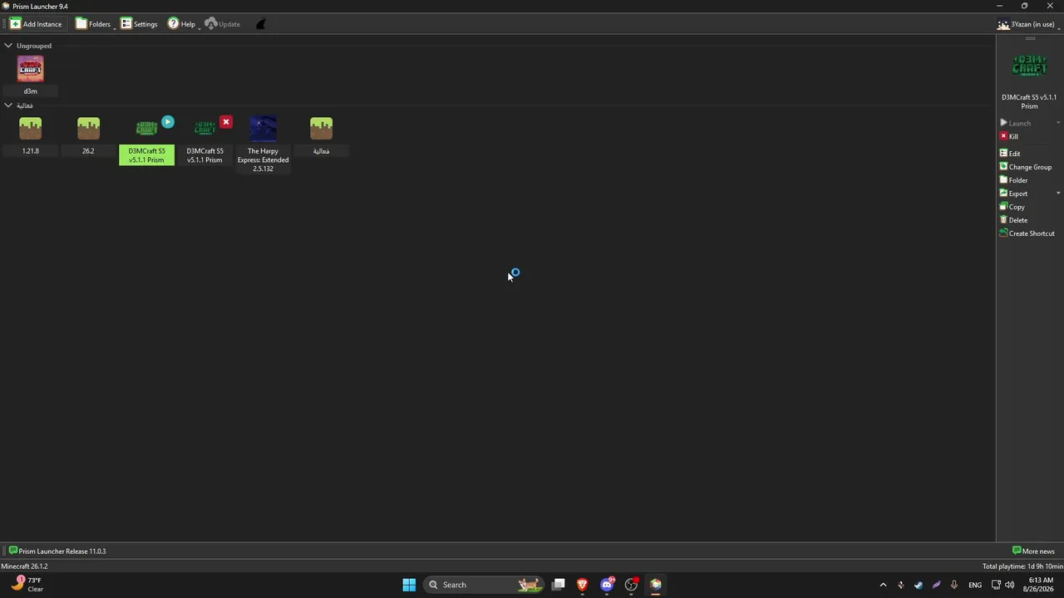The width and height of the screenshot is (1064, 598).
Task: Open the Folders menu
Action: (94, 24)
